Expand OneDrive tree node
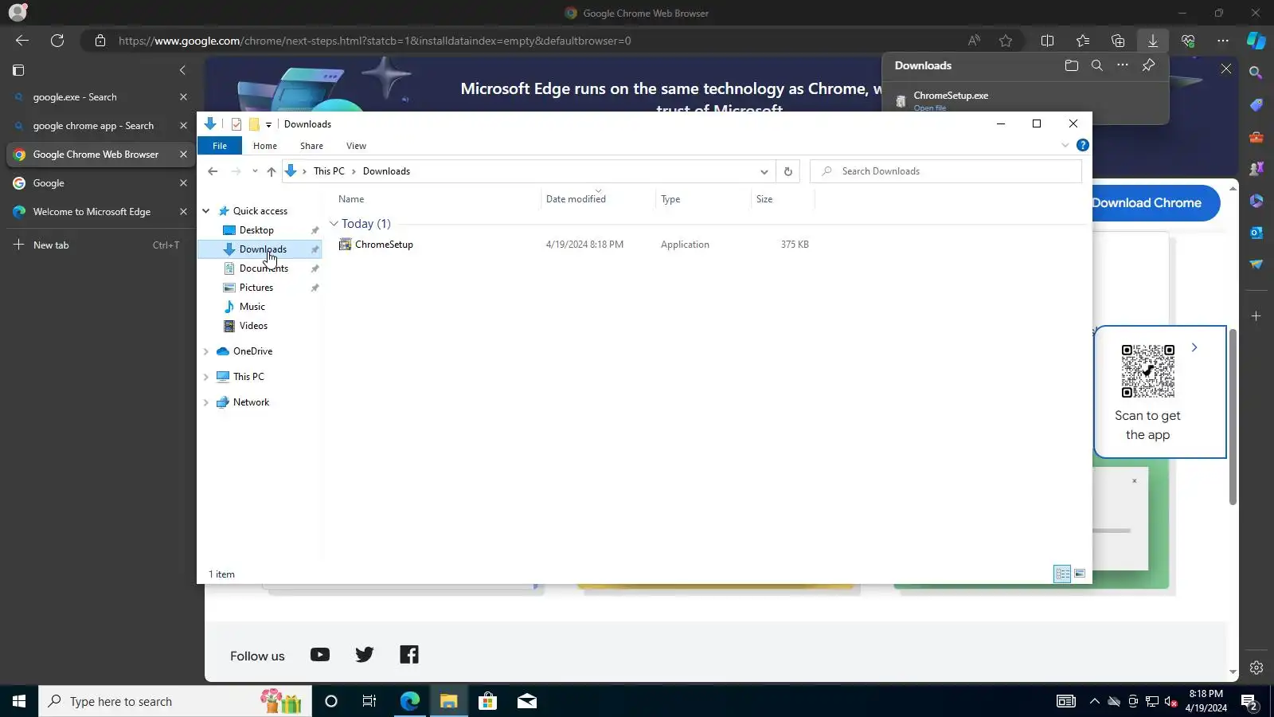 [206, 351]
